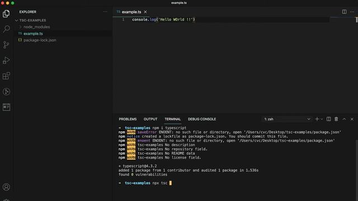This screenshot has height=201, width=358.
Task: Kill terminal with trash icon
Action: click(336, 119)
